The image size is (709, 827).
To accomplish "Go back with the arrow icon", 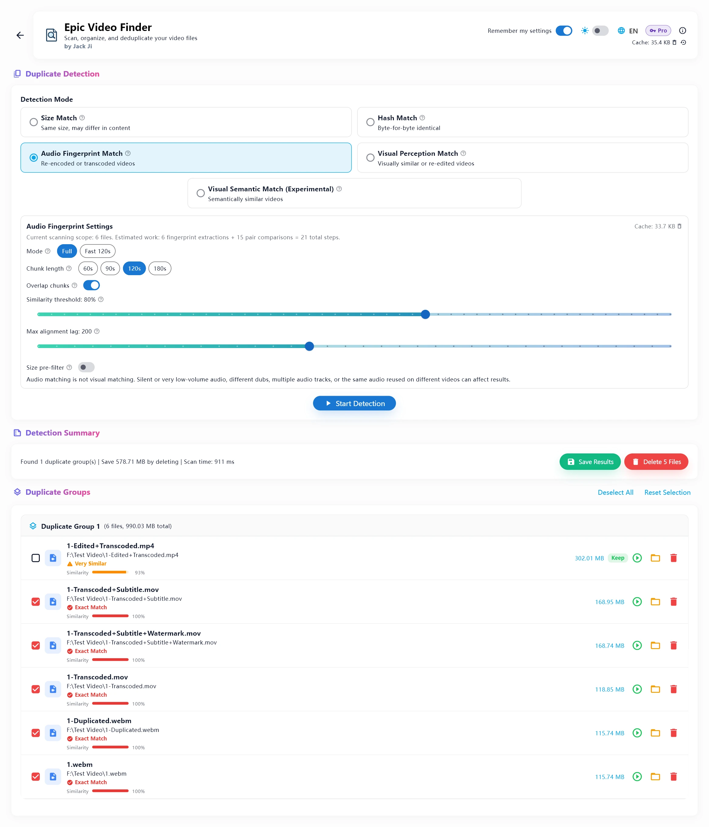I will (20, 35).
